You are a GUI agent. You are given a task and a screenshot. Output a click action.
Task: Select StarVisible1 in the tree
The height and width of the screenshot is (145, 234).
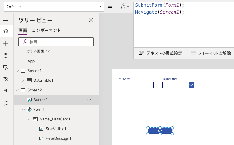pos(56,129)
